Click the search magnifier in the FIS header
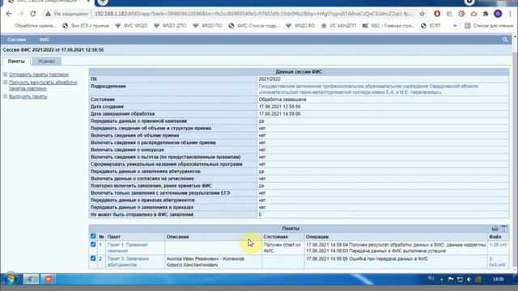 (505, 40)
